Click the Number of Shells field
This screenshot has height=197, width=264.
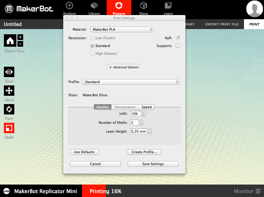[x=134, y=123]
